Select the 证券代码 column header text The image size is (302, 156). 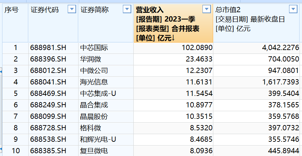44,10
